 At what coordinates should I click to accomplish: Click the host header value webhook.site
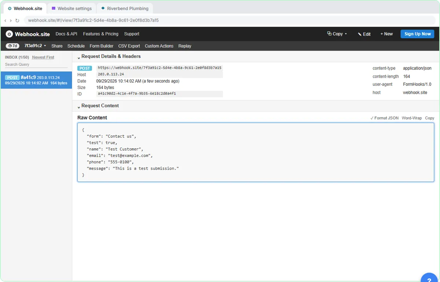pyautogui.click(x=415, y=93)
